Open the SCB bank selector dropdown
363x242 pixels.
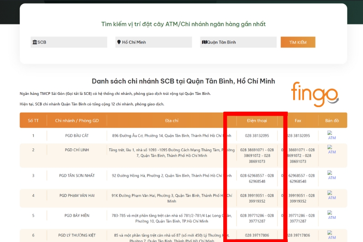coord(69,42)
